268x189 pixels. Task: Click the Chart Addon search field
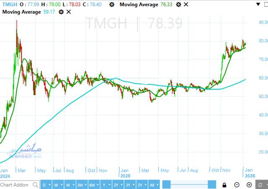(x=15, y=185)
